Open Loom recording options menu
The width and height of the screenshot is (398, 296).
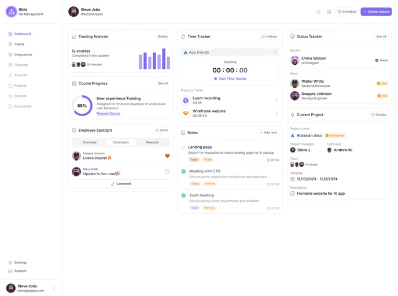tap(277, 101)
